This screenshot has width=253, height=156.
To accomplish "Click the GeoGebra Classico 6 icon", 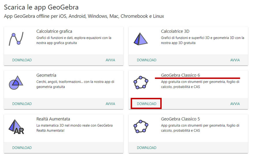I will (141, 83).
